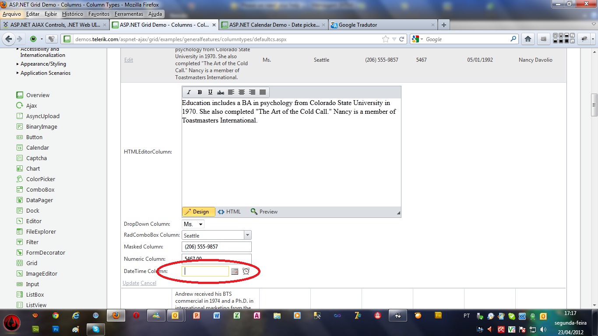Click the browser back arrow
598x336 pixels.
[8, 39]
